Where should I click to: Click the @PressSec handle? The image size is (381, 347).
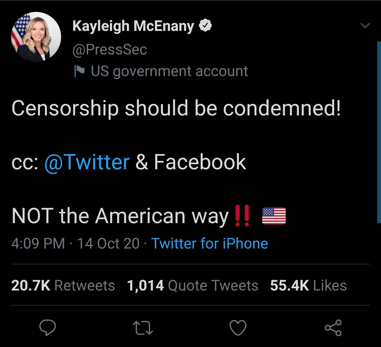(110, 50)
